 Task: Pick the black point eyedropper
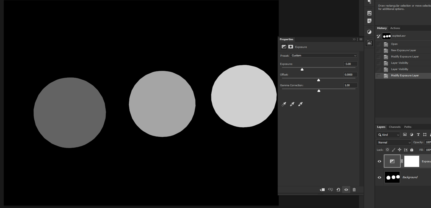tap(284, 104)
